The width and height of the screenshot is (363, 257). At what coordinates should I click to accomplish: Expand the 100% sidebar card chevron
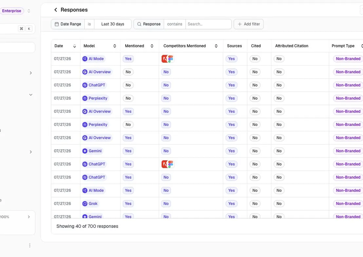click(x=29, y=217)
